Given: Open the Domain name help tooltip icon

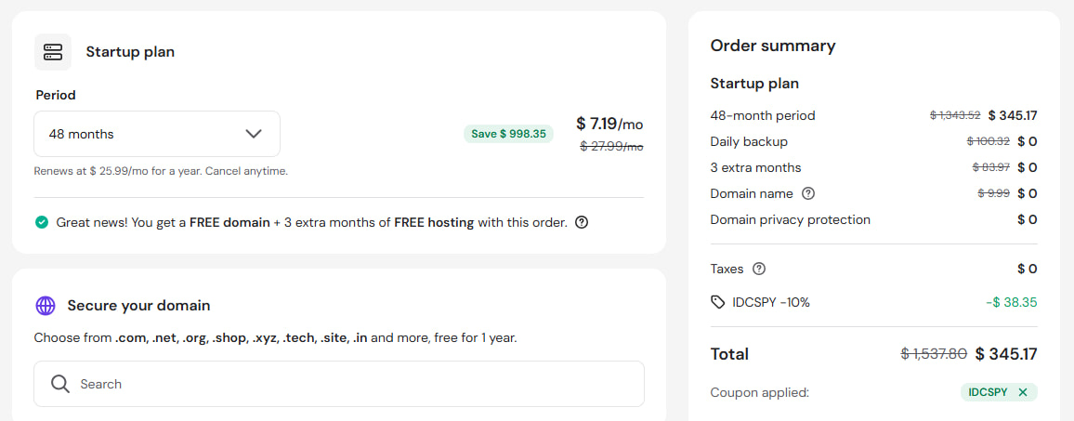Looking at the screenshot, I should (808, 193).
